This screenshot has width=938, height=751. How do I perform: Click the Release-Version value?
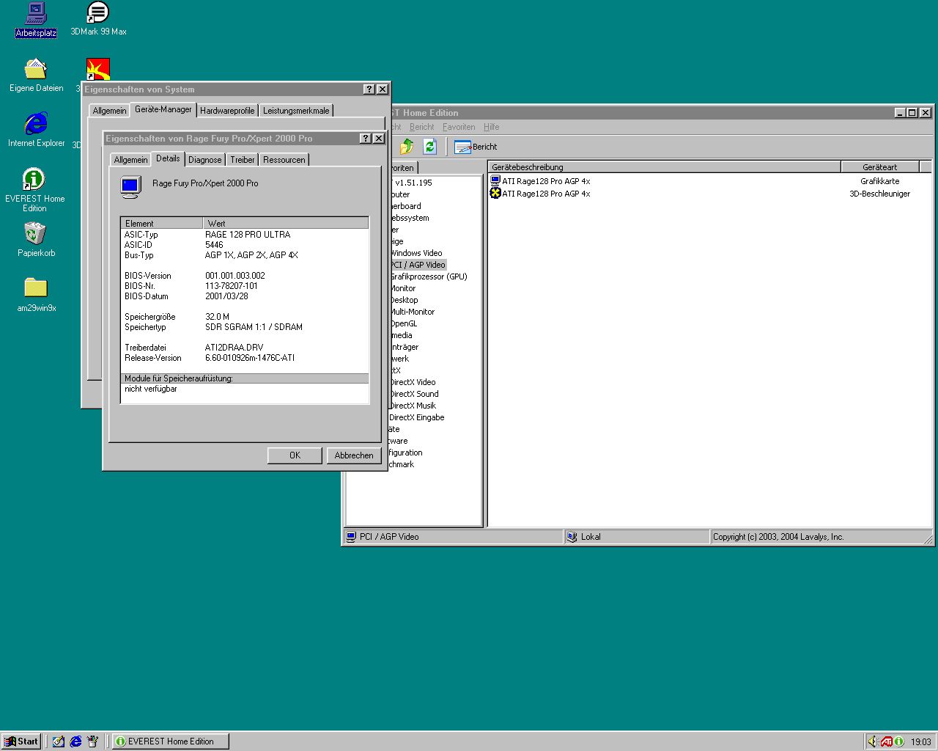point(250,358)
